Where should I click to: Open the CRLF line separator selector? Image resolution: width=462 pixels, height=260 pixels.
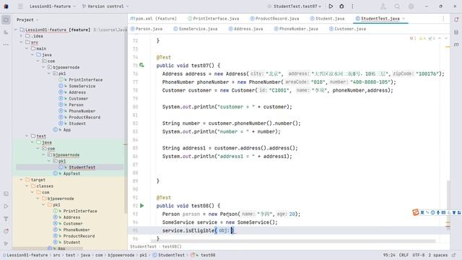coord(404,255)
